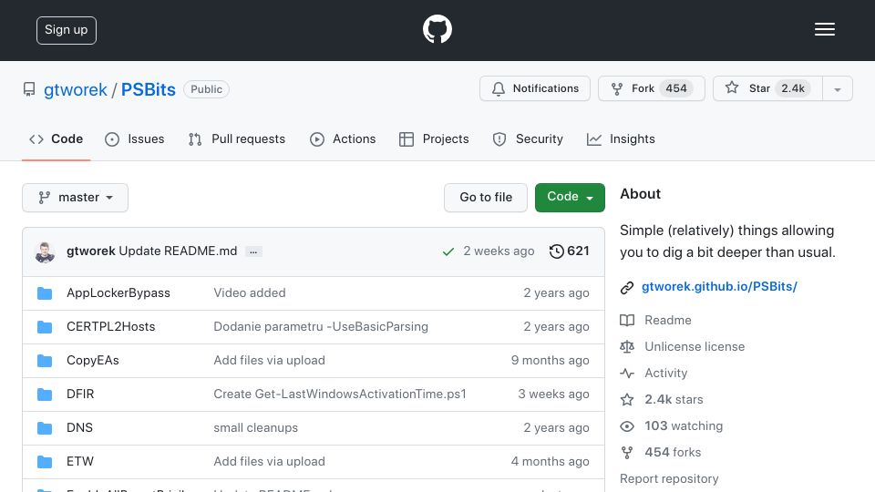
Task: Open 'Update README.md' commit message
Action: point(178,251)
